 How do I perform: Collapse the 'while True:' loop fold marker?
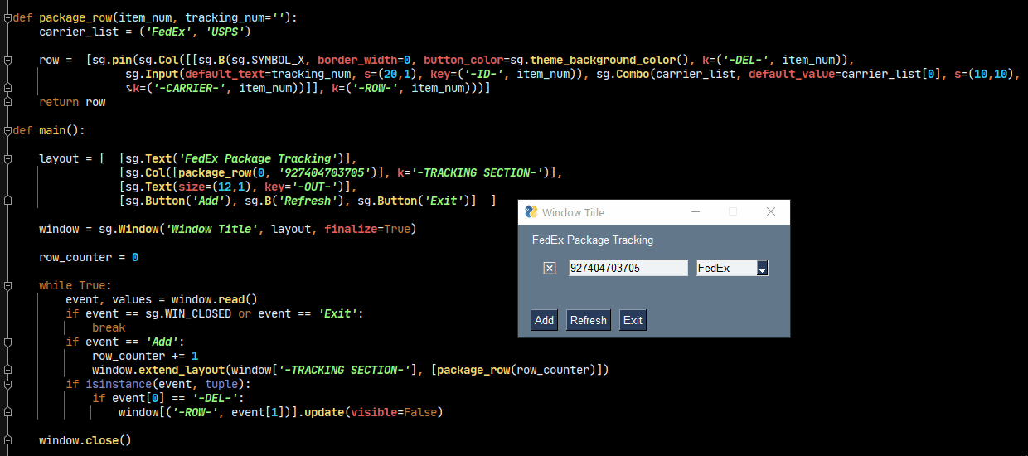click(x=7, y=285)
